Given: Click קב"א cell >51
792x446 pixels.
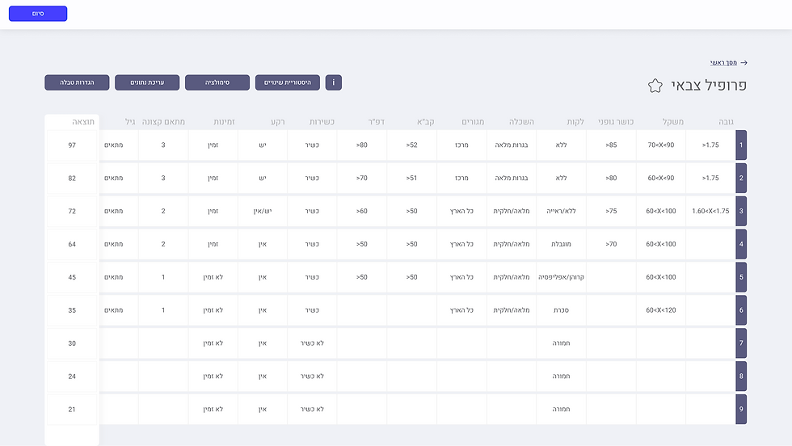Looking at the screenshot, I should pos(411,178).
